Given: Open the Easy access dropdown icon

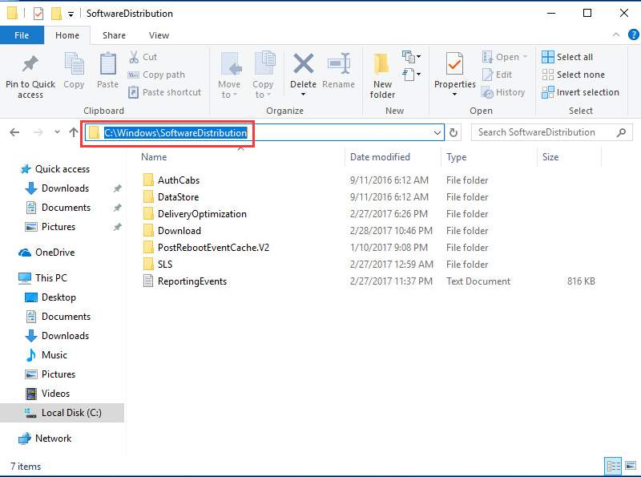Looking at the screenshot, I should pyautogui.click(x=411, y=75).
